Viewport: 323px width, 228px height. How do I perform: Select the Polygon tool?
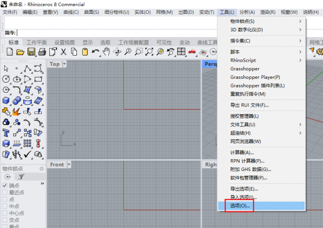click(x=6, y=90)
